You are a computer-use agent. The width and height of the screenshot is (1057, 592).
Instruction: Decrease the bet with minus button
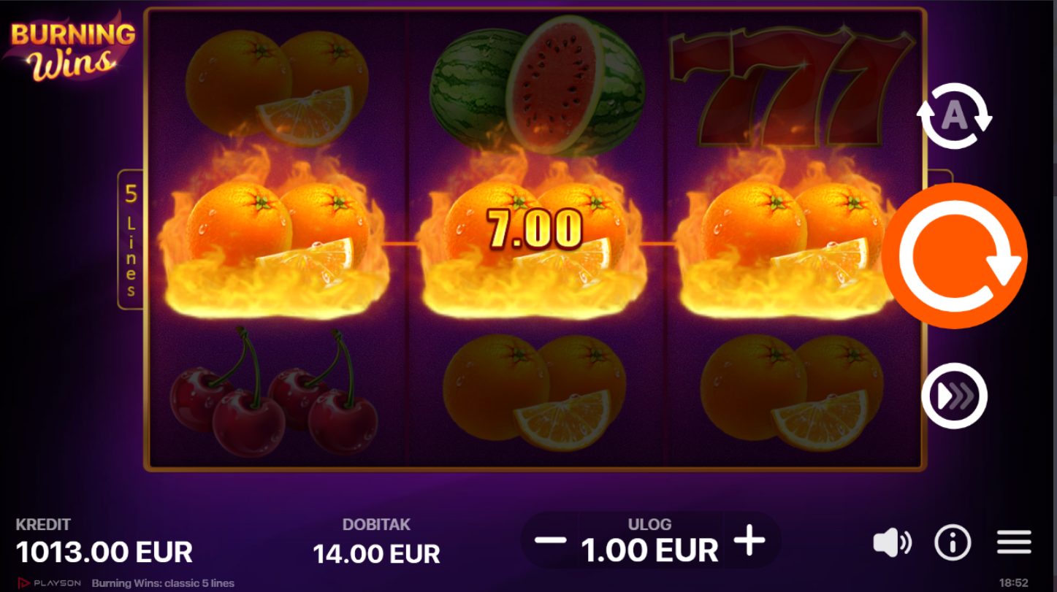550,540
